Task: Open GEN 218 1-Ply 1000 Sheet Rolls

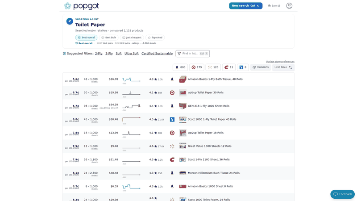Action: tap(208, 106)
